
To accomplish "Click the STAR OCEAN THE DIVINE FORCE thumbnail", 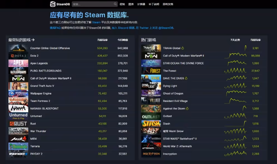I will click(x=151, y=63).
